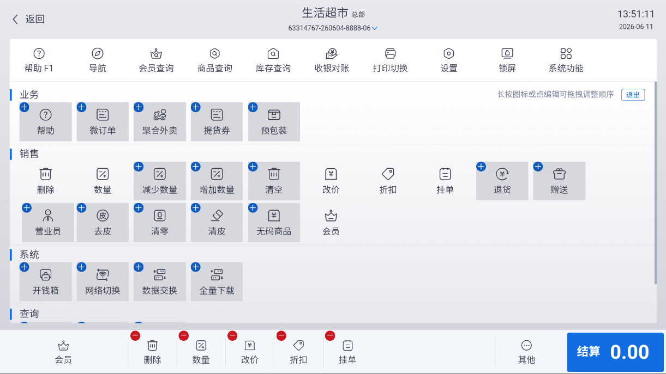Click the 锁屏 lock screen icon
The width and height of the screenshot is (666, 374).
pyautogui.click(x=507, y=60)
